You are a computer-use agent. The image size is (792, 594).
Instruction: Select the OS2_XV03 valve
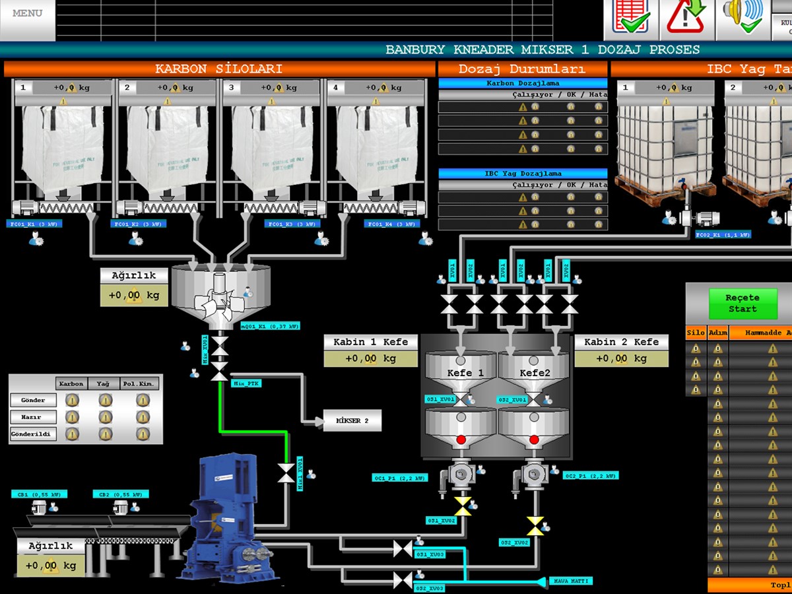[x=403, y=580]
